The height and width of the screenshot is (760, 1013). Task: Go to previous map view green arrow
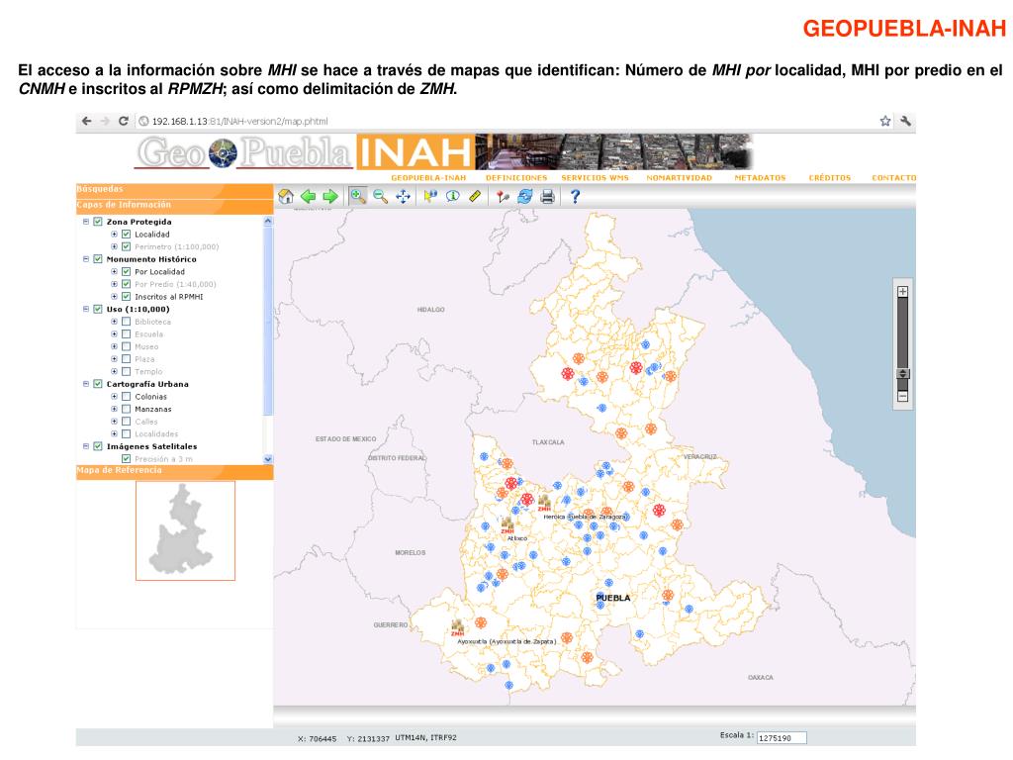pos(309,197)
